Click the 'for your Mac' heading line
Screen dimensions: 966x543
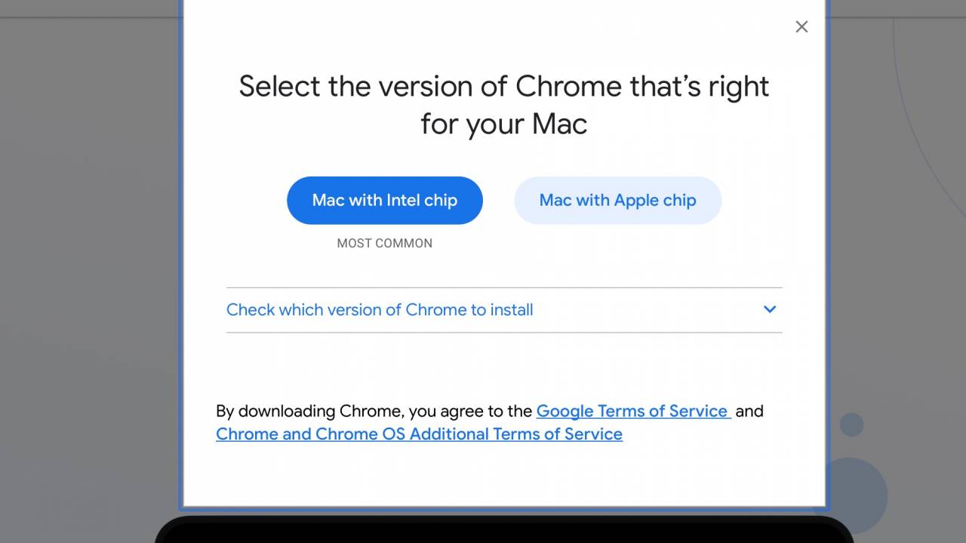pyautogui.click(x=503, y=124)
